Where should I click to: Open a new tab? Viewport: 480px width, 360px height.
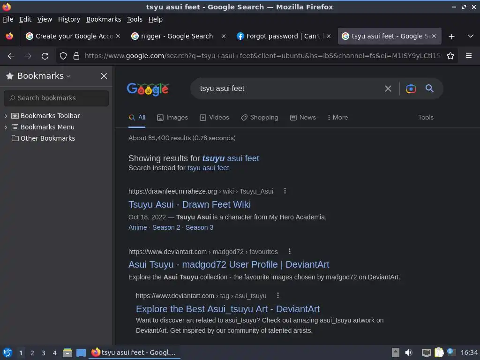pos(451,37)
